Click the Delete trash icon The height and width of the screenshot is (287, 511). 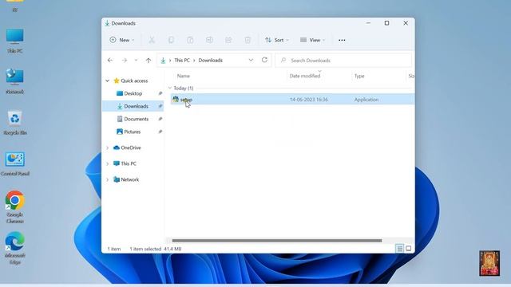coord(248,40)
